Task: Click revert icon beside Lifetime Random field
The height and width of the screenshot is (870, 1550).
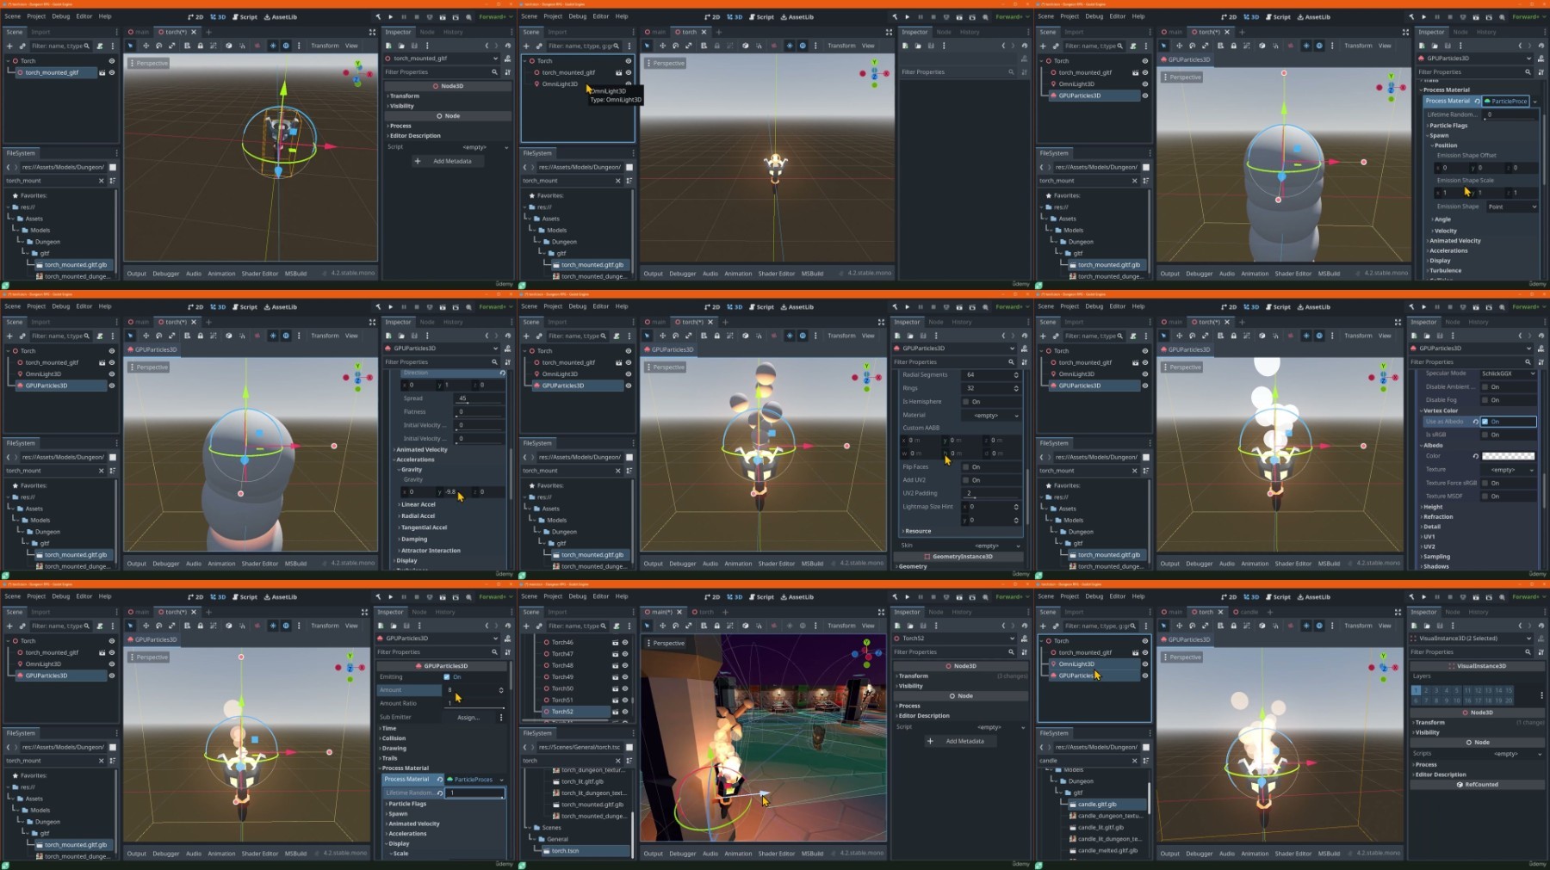Action: pos(439,793)
